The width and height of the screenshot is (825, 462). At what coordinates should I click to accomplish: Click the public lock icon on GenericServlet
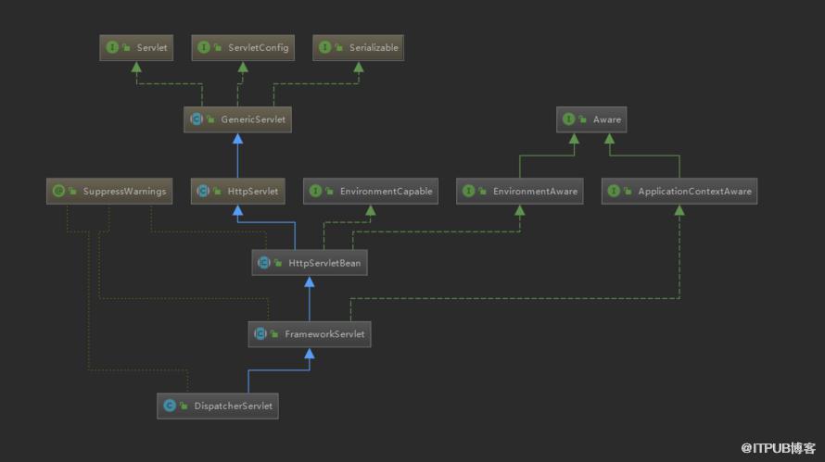[x=210, y=119]
